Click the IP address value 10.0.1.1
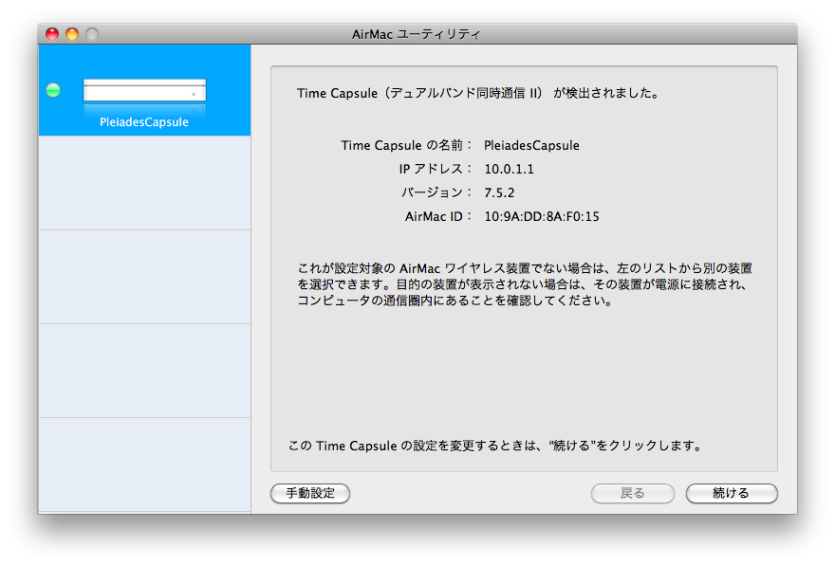The height and width of the screenshot is (566, 835). point(509,169)
